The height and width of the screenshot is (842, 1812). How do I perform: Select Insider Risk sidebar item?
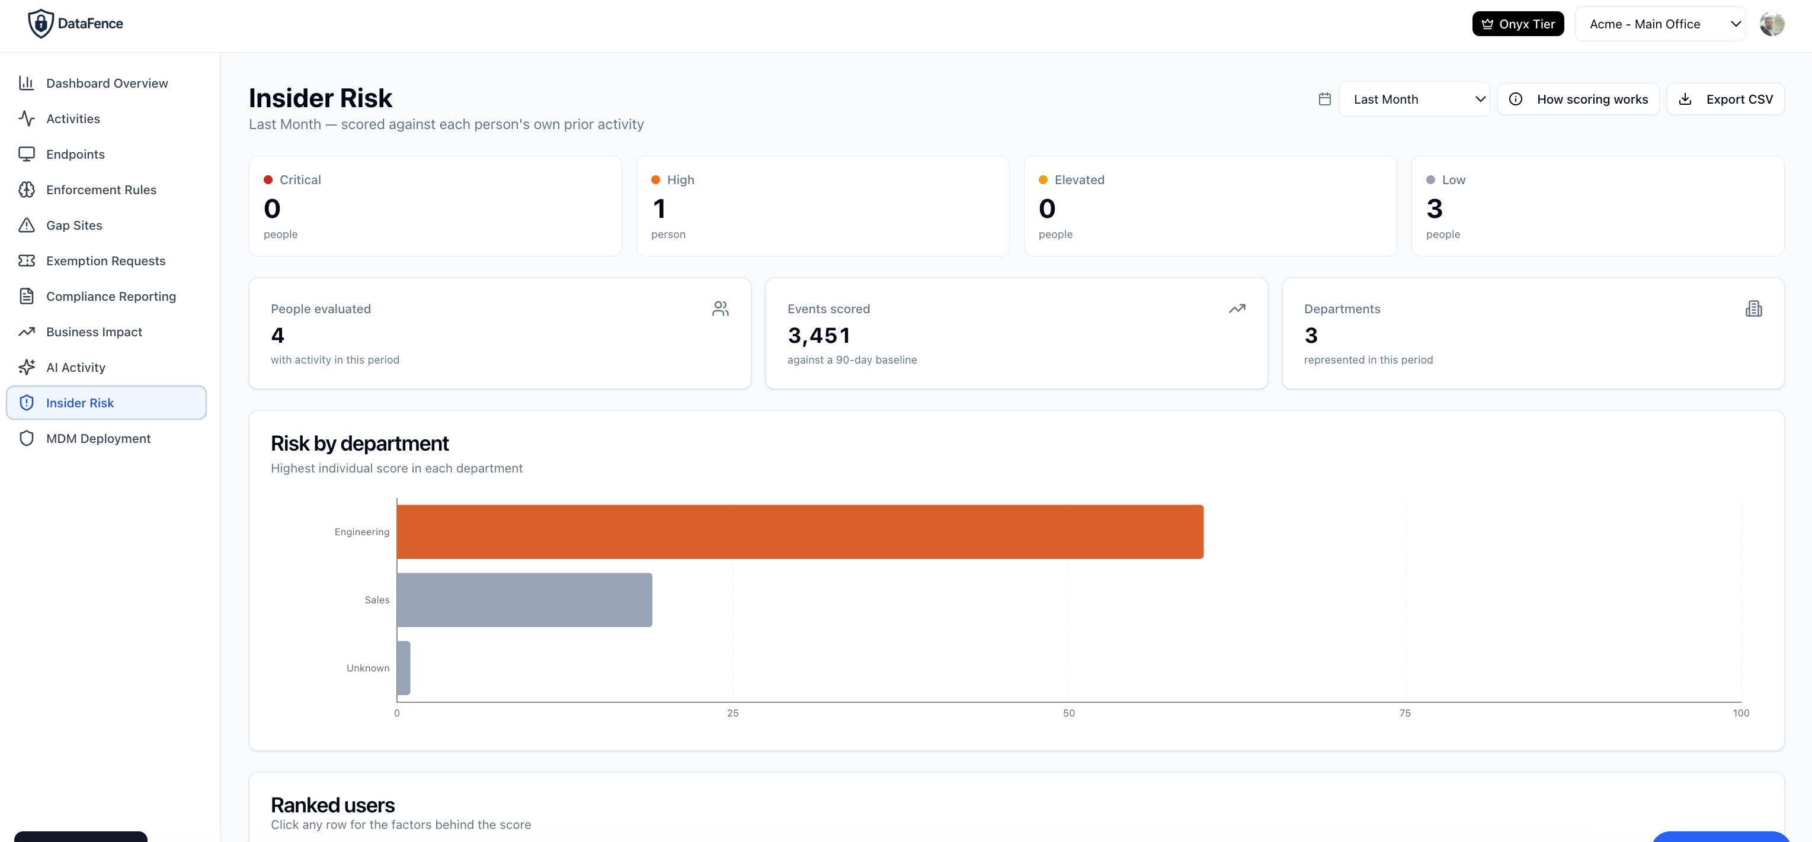click(x=106, y=403)
